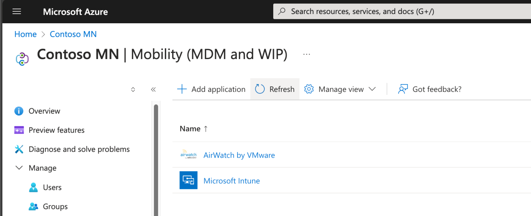This screenshot has width=531, height=216.
Task: Click the AirWatch by VMware logo icon
Action: (188, 155)
